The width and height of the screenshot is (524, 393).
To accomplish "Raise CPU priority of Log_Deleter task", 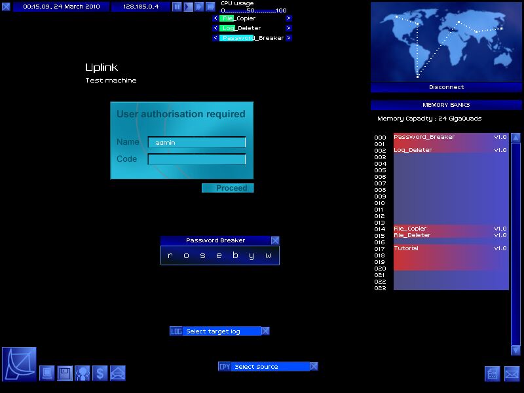I will 289,28.
